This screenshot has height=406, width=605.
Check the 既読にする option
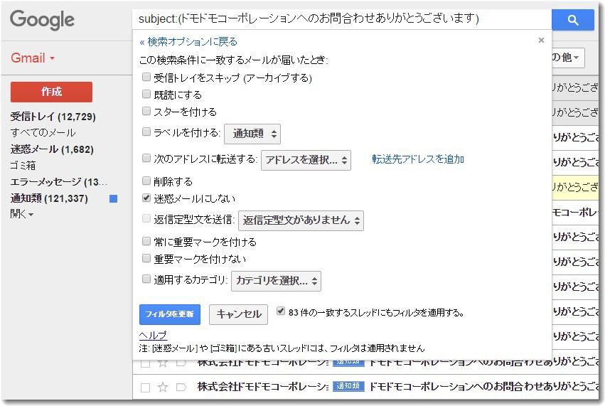[x=146, y=94]
